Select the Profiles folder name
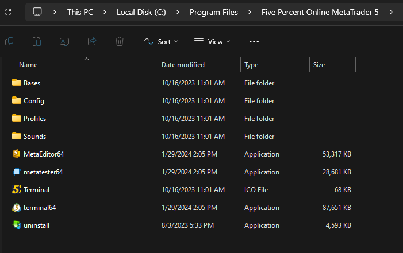 [34, 119]
